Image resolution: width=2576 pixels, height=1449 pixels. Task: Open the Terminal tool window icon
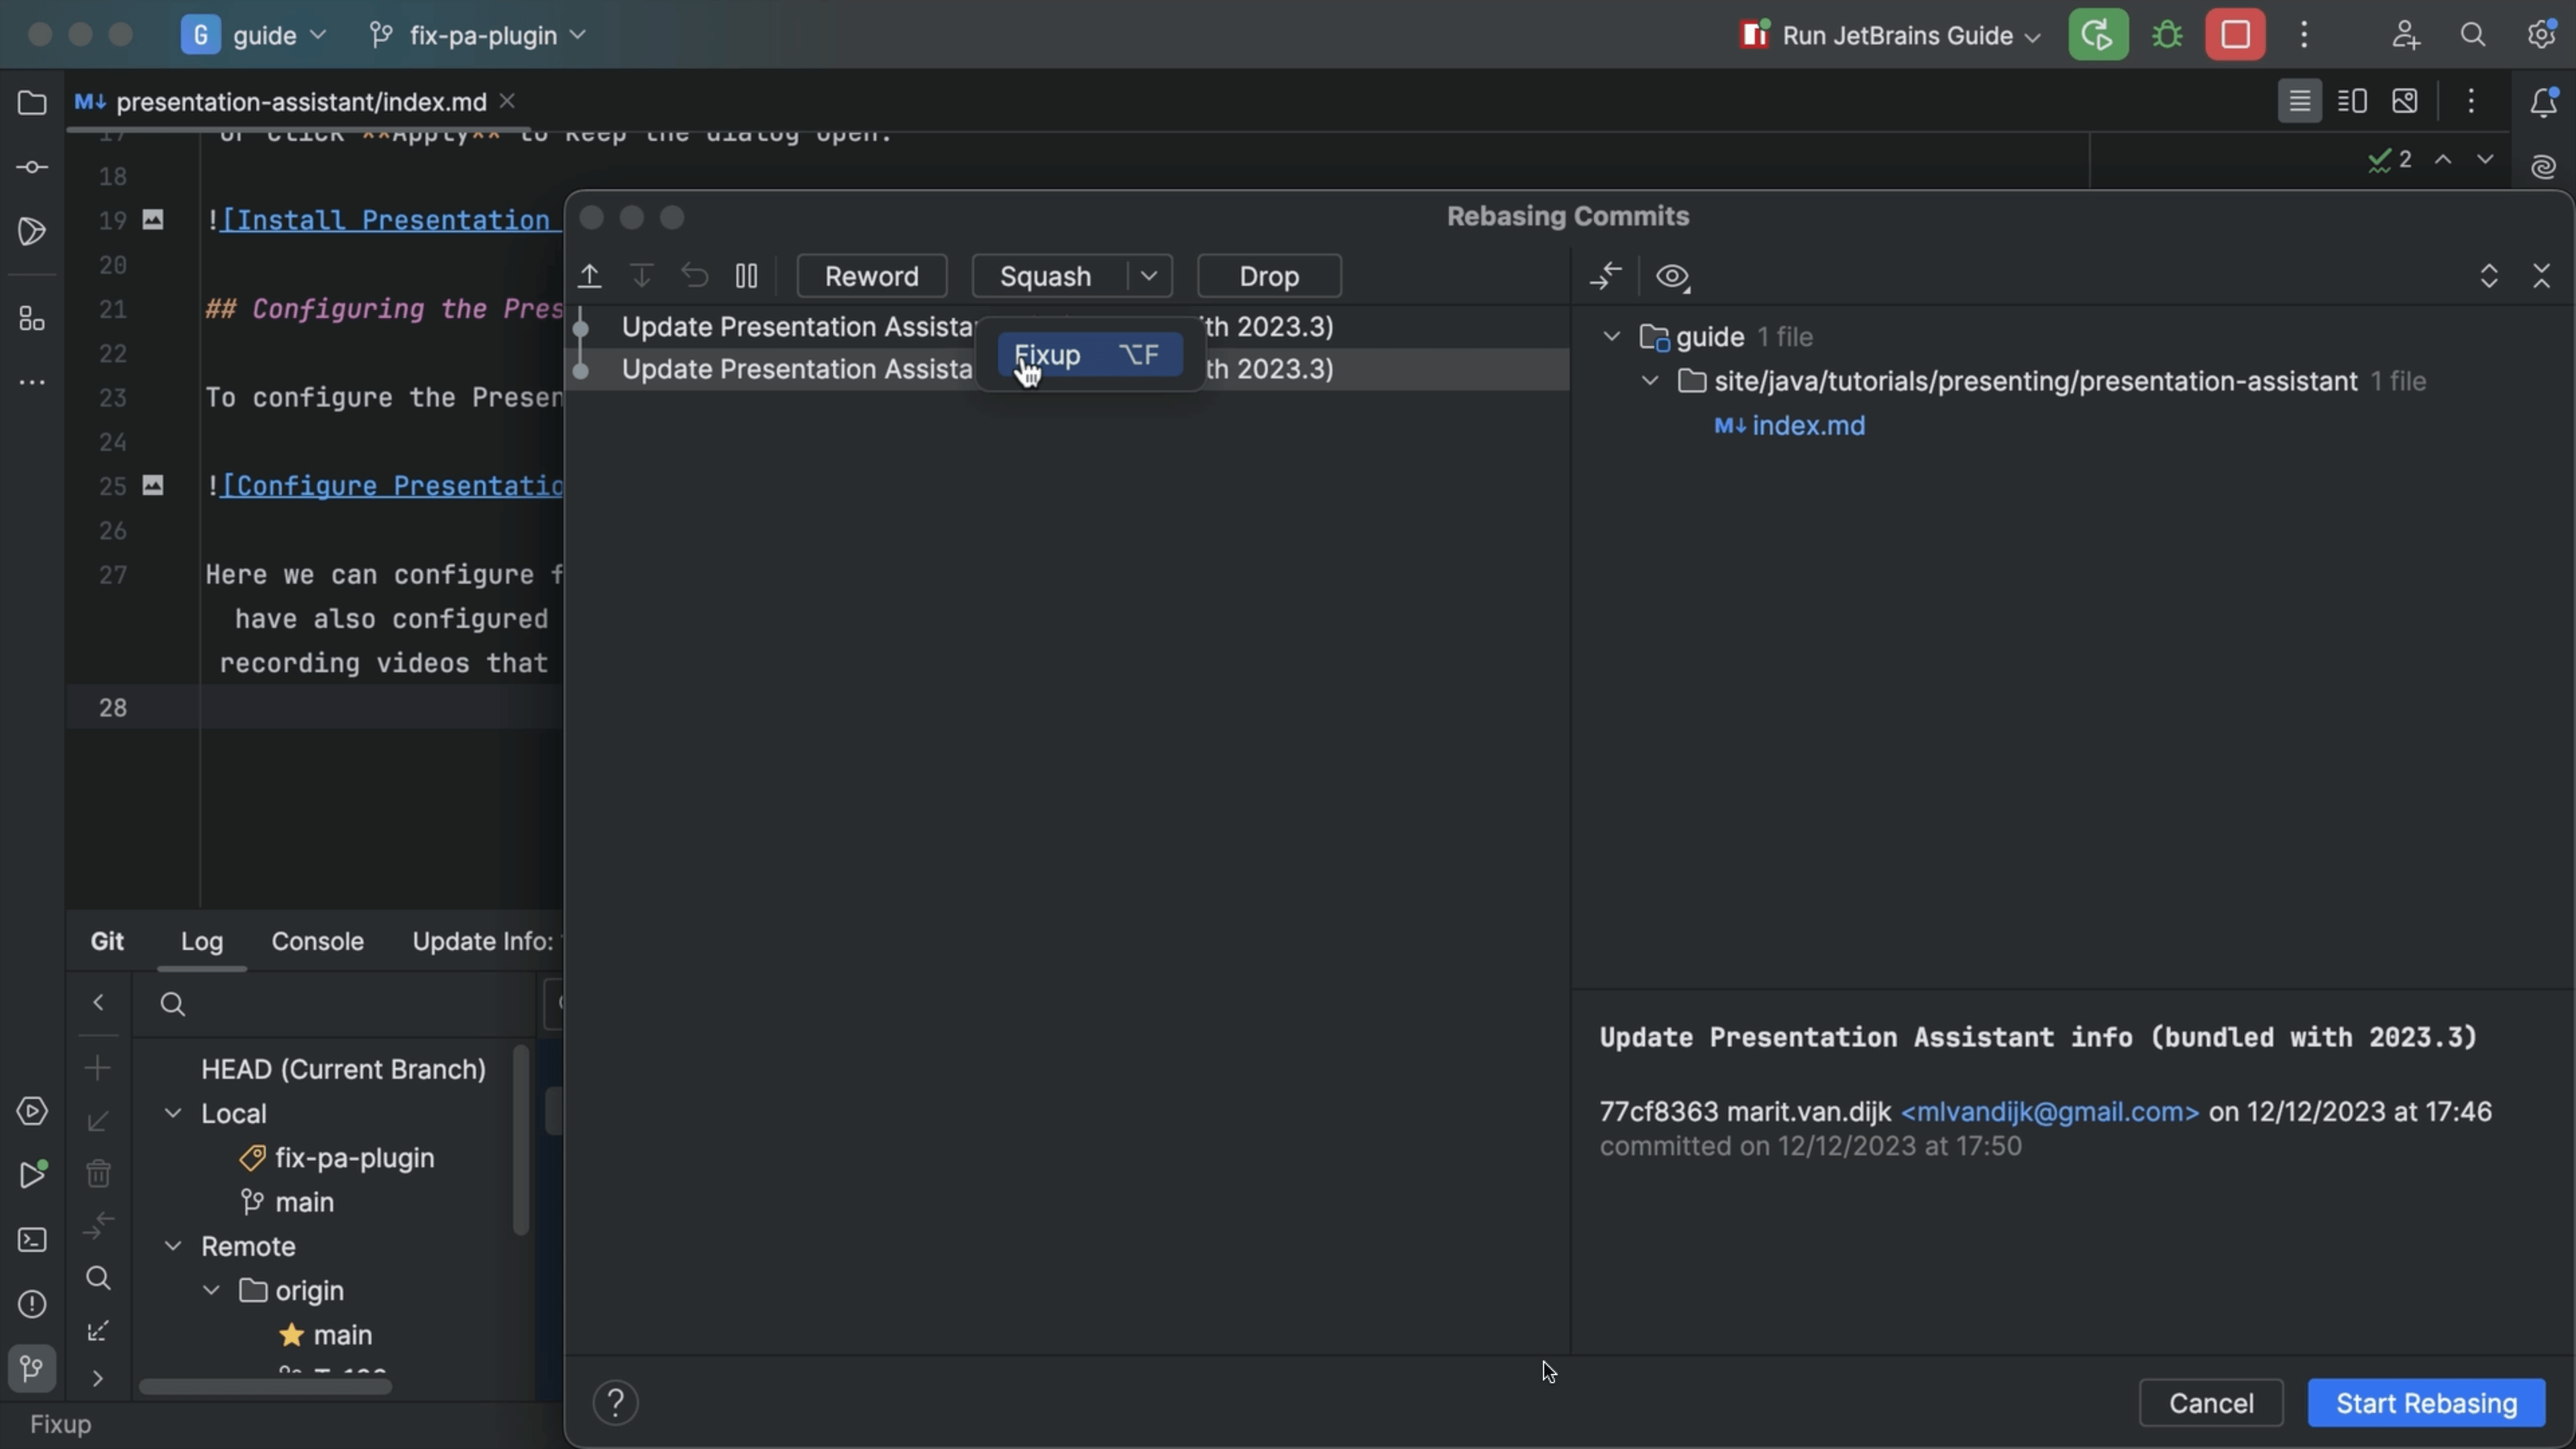pyautogui.click(x=32, y=1240)
